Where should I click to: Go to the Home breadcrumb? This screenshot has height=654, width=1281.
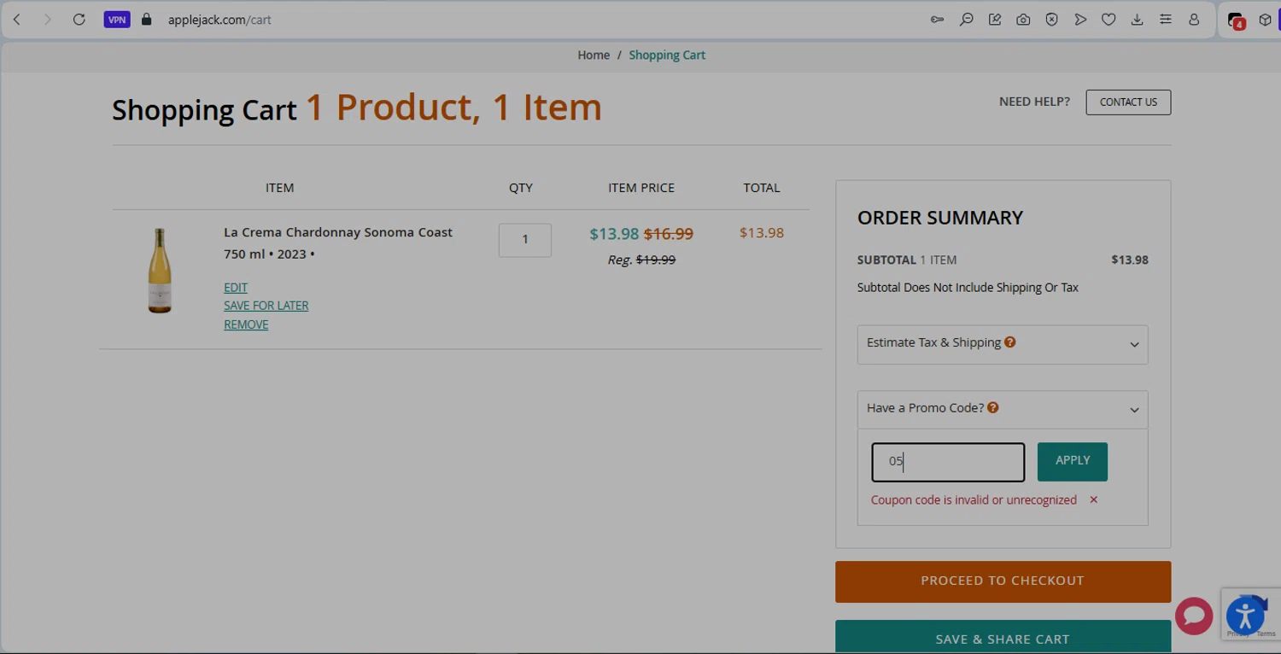point(594,55)
